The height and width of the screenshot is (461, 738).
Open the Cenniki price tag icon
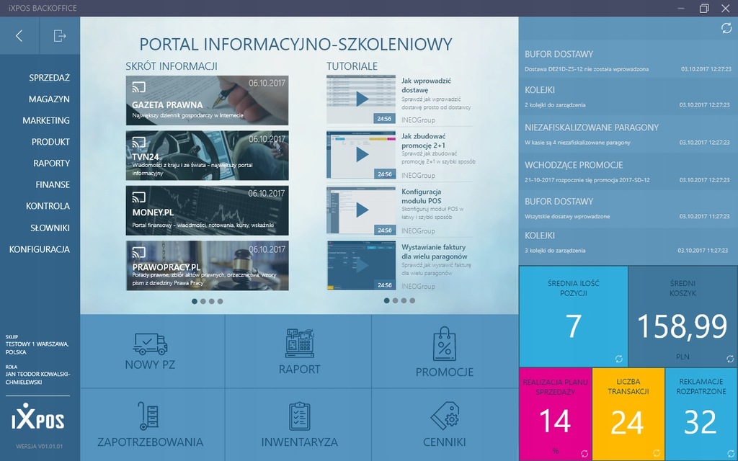coord(444,416)
